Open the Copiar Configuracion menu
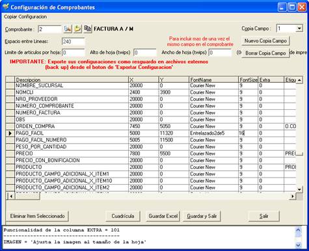This screenshot has width=309, height=251. pyautogui.click(x=25, y=17)
